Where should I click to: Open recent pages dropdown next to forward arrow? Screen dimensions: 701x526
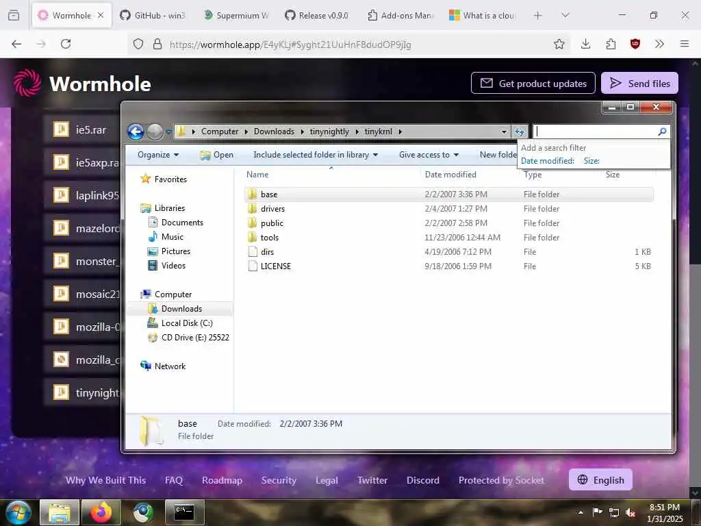[168, 132]
